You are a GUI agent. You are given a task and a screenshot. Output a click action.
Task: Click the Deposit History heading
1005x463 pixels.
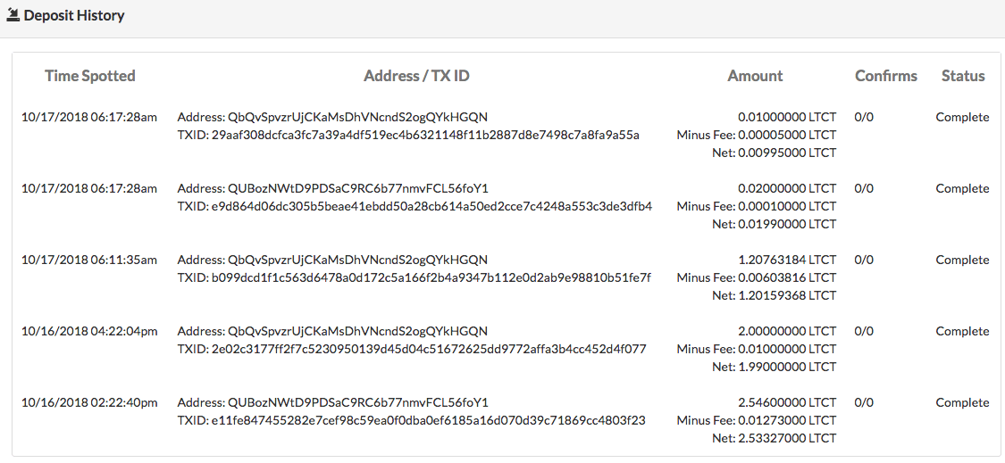point(74,15)
